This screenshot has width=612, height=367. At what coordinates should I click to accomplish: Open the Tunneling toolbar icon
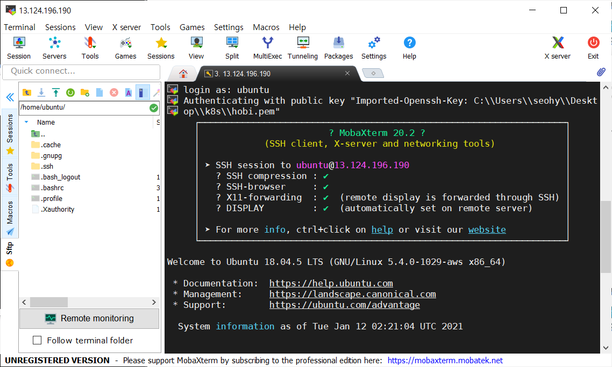coord(303,43)
